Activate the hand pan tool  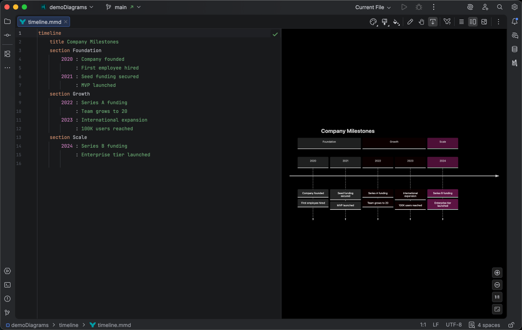(422, 22)
